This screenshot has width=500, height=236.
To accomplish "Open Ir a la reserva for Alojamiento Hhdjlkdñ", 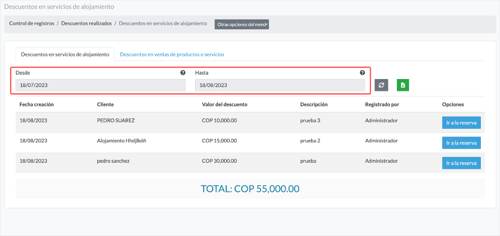I will click(x=461, y=143).
